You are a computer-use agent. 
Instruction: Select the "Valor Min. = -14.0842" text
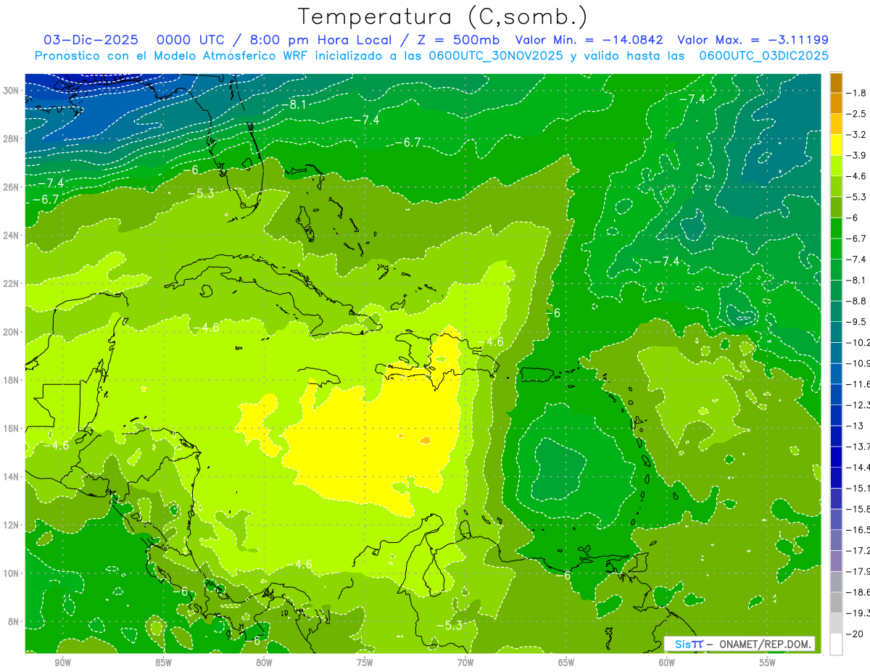pyautogui.click(x=591, y=40)
